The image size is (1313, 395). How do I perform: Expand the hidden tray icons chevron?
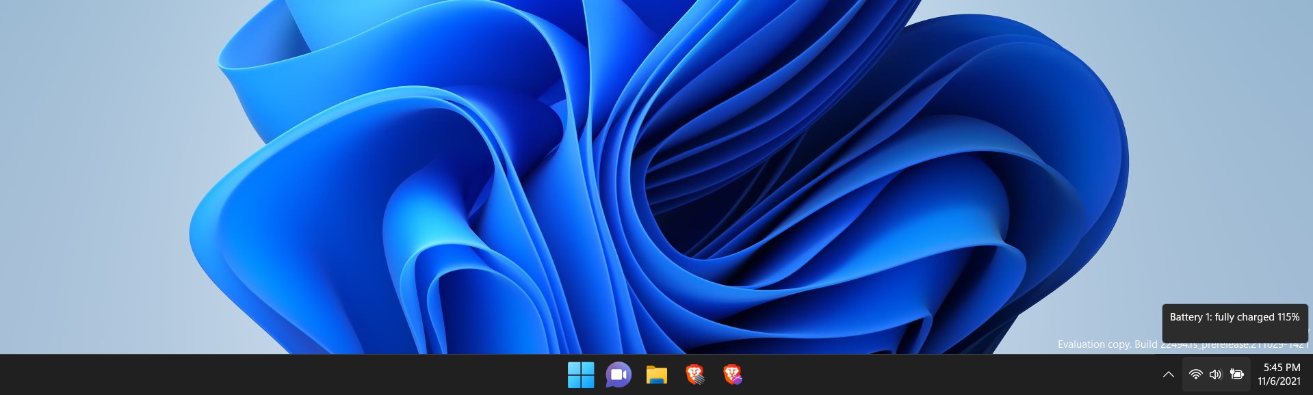pos(1169,374)
